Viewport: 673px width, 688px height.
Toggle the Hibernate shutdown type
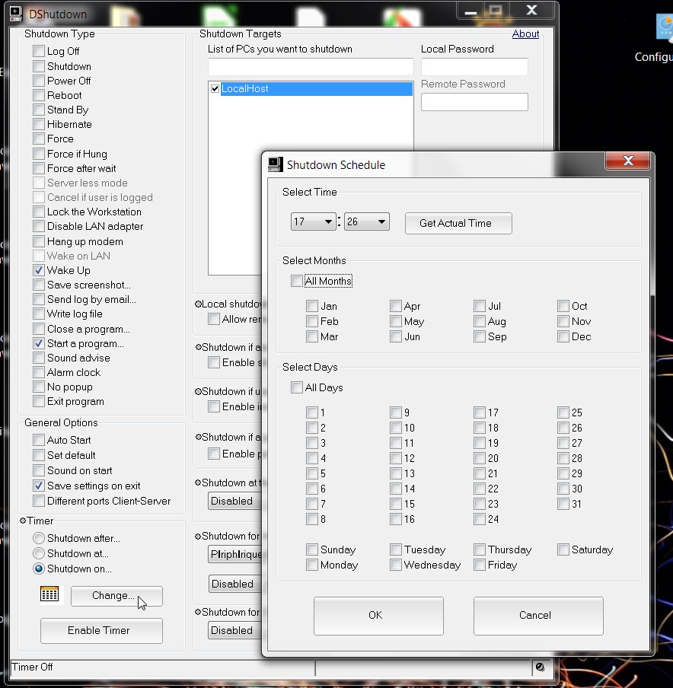coord(39,125)
